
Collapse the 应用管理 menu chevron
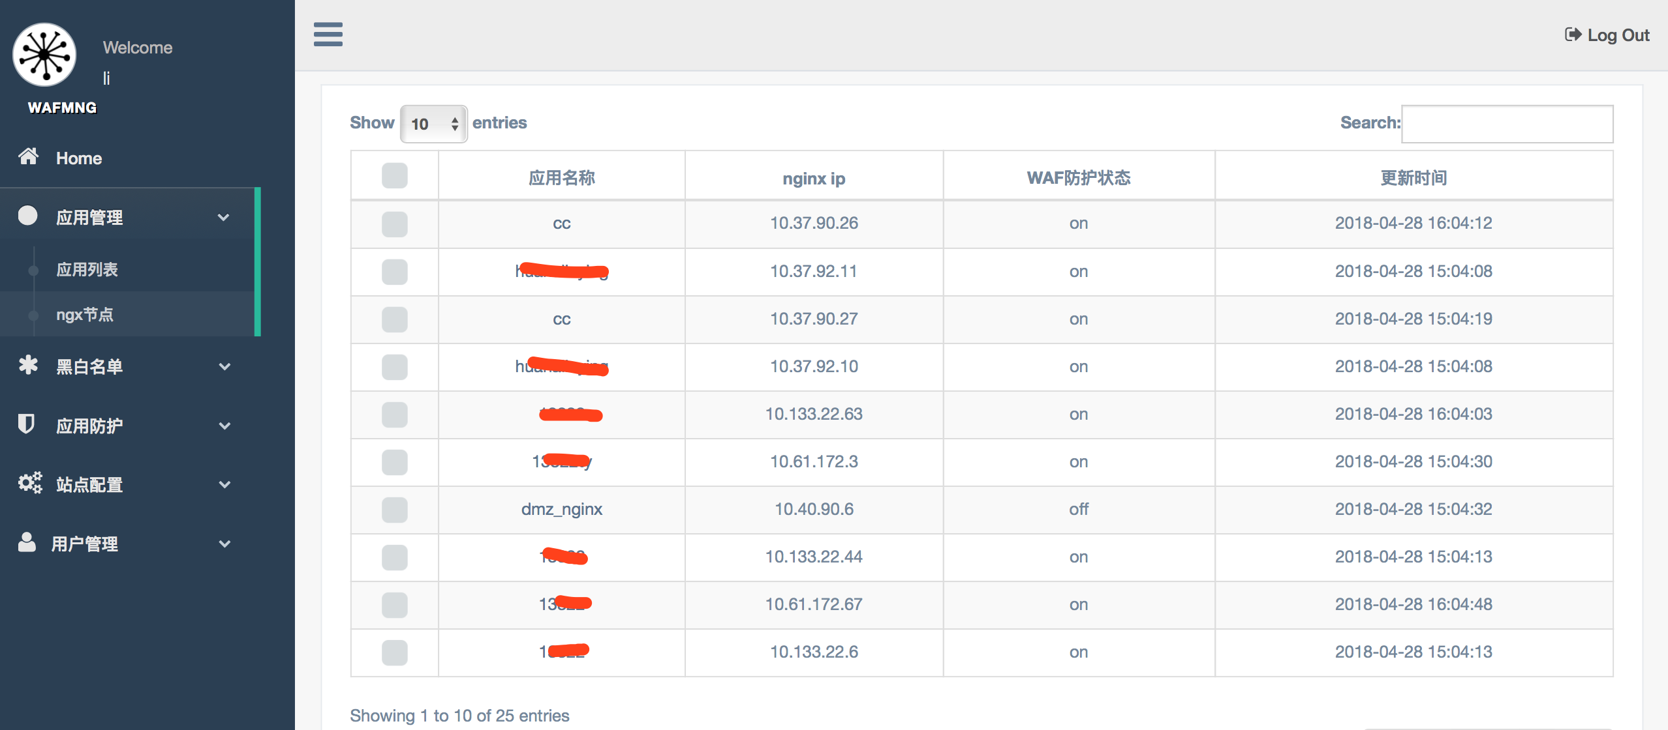point(223,217)
